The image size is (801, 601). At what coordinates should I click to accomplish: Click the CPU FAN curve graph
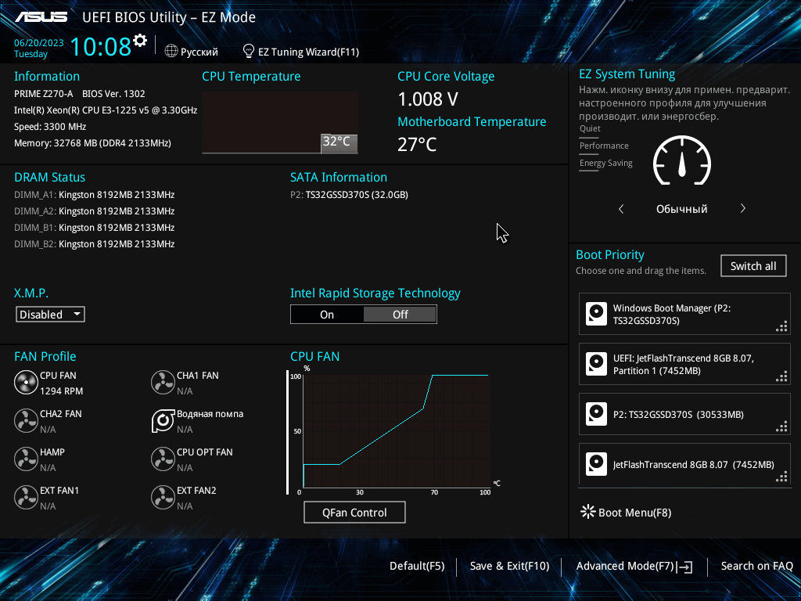coord(397,430)
